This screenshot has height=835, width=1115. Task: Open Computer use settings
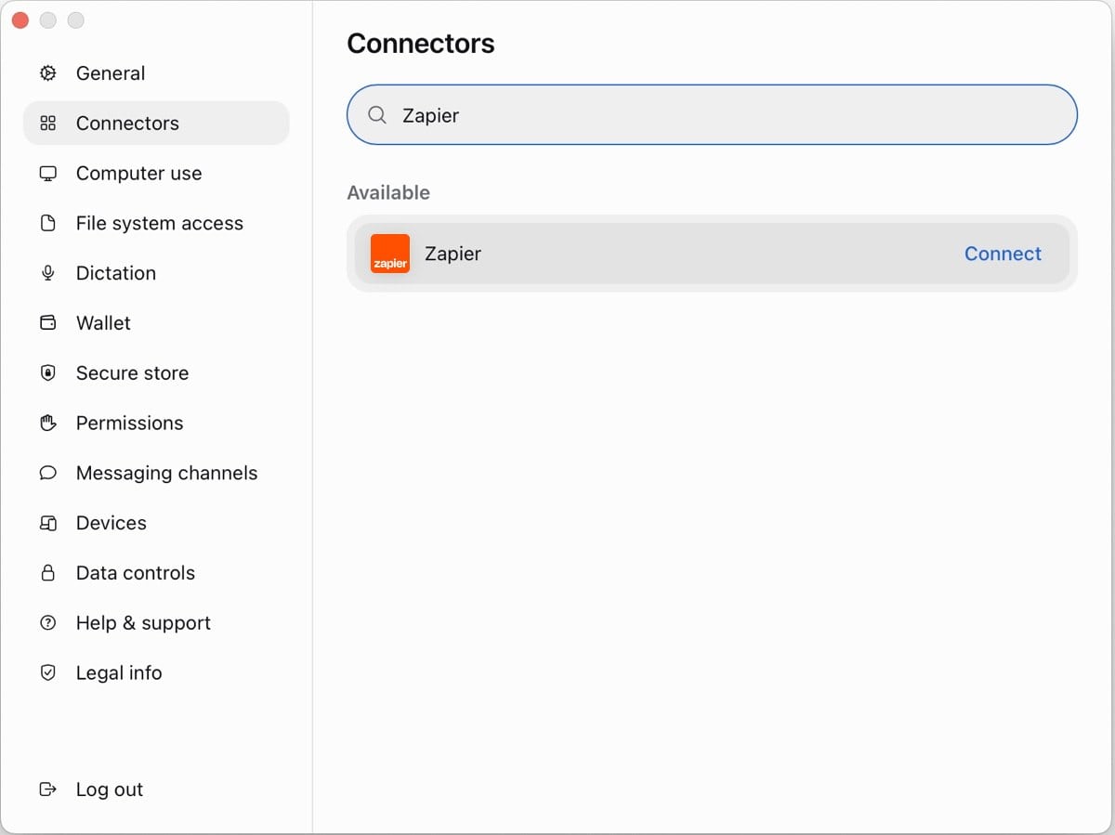(x=156, y=174)
